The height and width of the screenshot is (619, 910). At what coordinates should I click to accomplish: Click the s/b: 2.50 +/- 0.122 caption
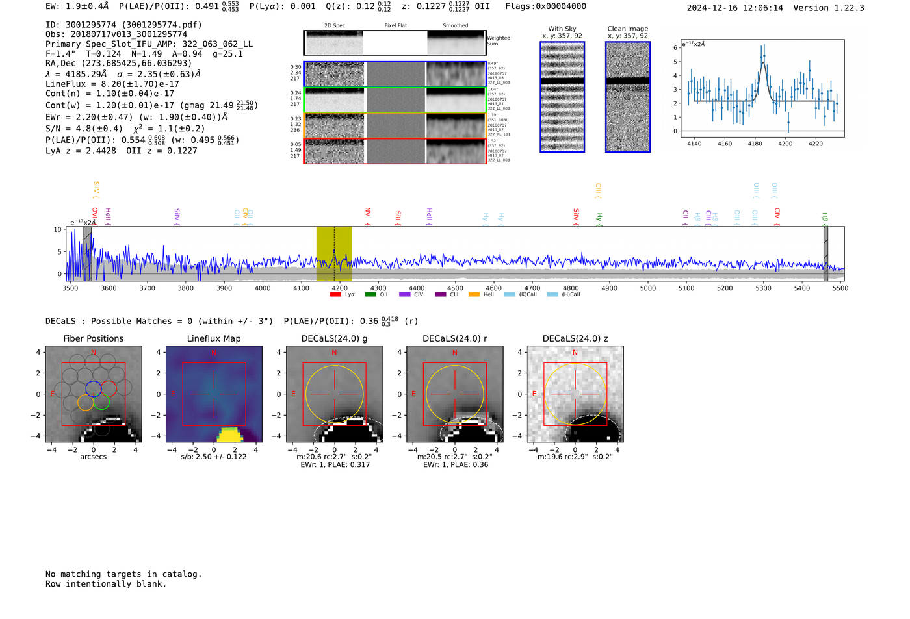tap(214, 457)
